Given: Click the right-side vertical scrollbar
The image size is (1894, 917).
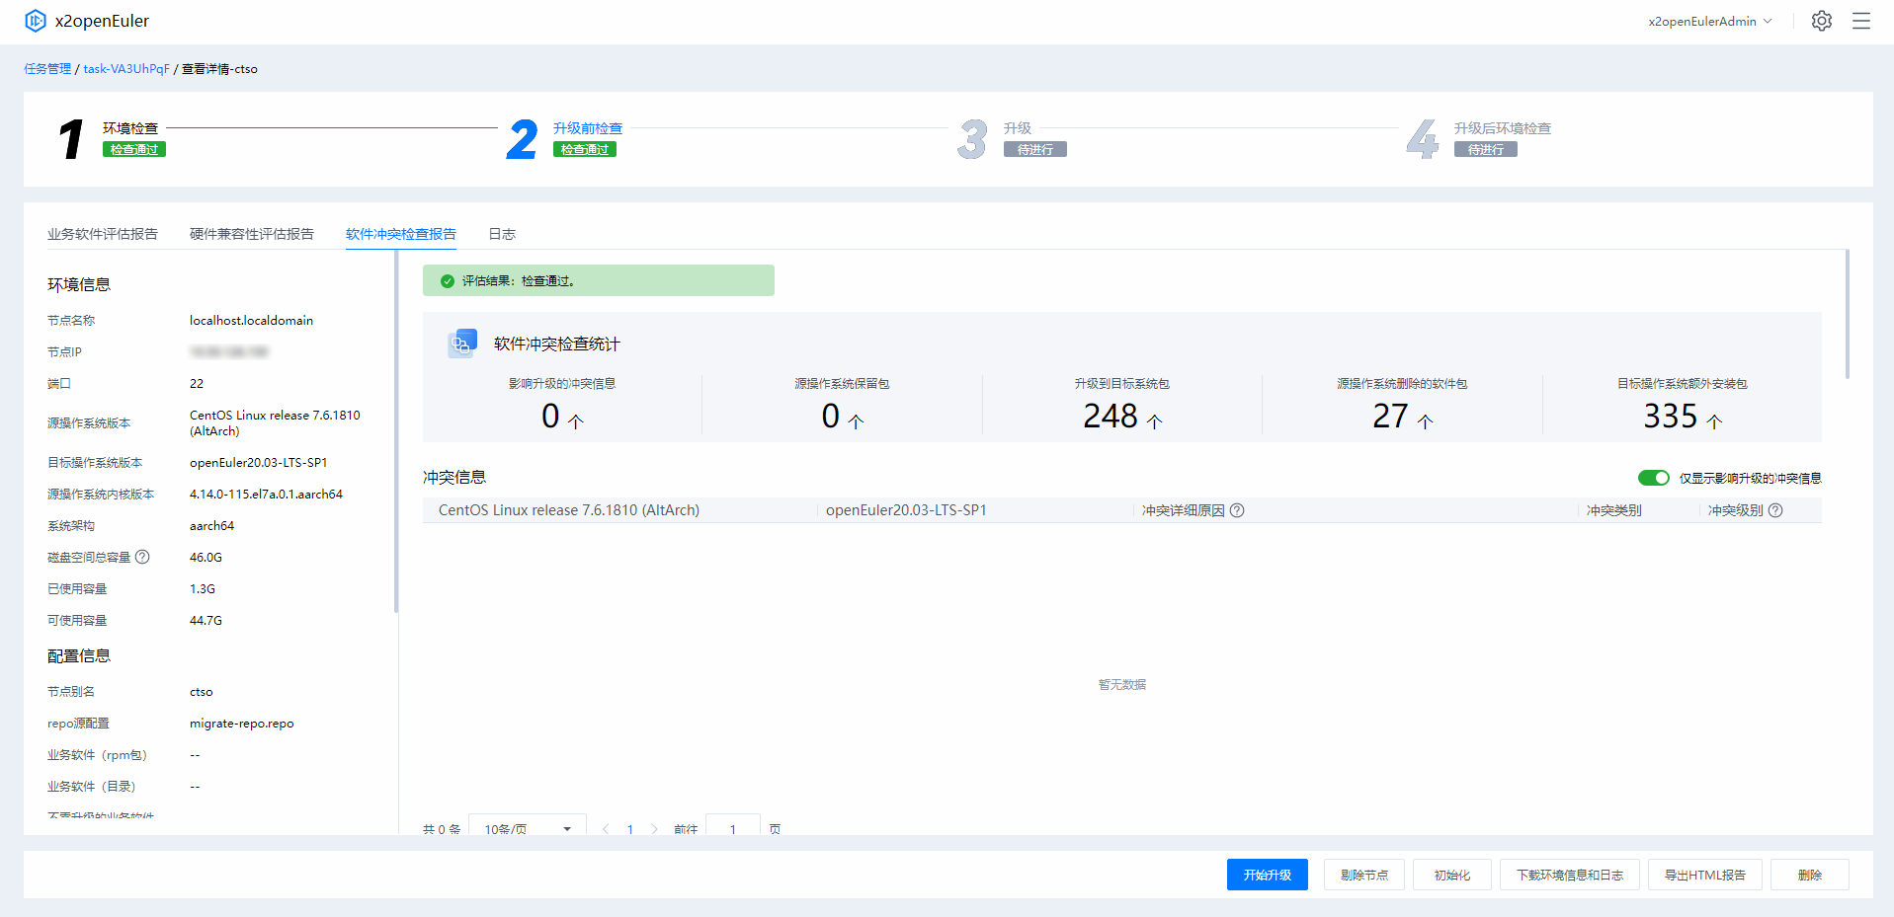Looking at the screenshot, I should pyautogui.click(x=1847, y=316).
